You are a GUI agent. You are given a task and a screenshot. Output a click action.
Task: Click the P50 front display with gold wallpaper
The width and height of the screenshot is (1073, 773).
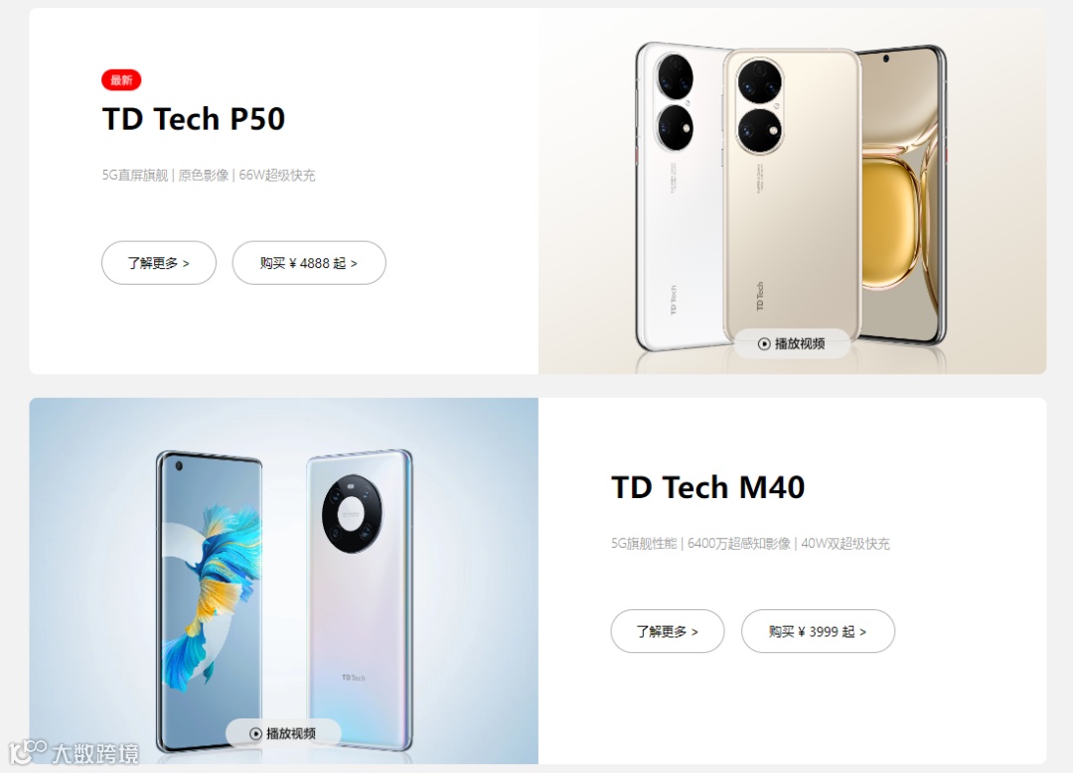click(x=902, y=194)
